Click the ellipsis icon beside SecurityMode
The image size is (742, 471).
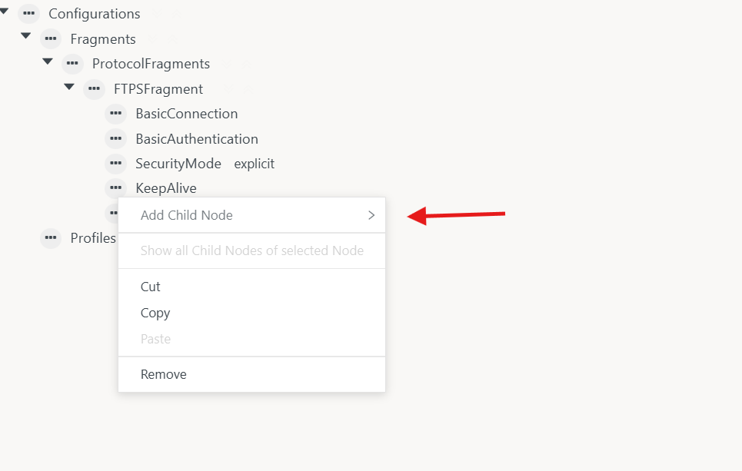(x=115, y=164)
